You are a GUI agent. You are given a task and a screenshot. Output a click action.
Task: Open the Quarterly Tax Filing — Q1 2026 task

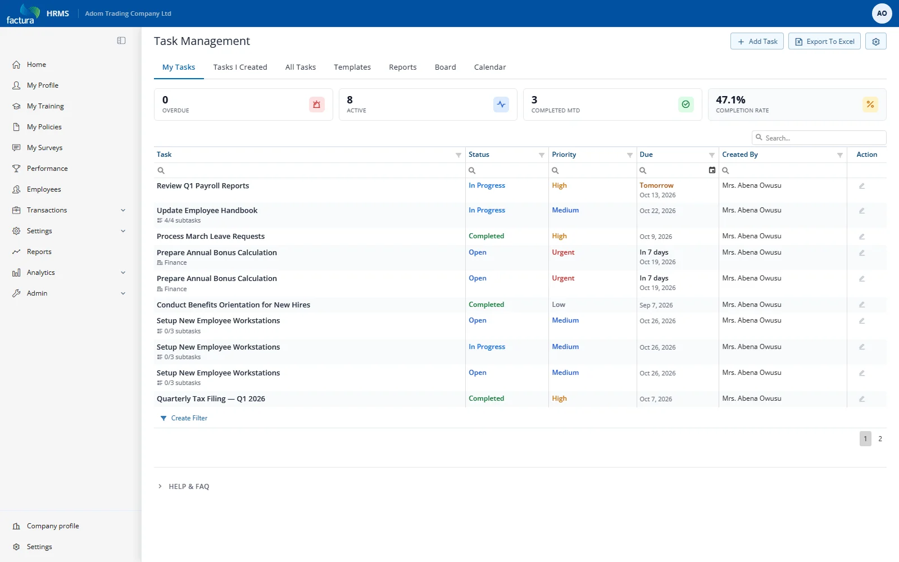[211, 399]
